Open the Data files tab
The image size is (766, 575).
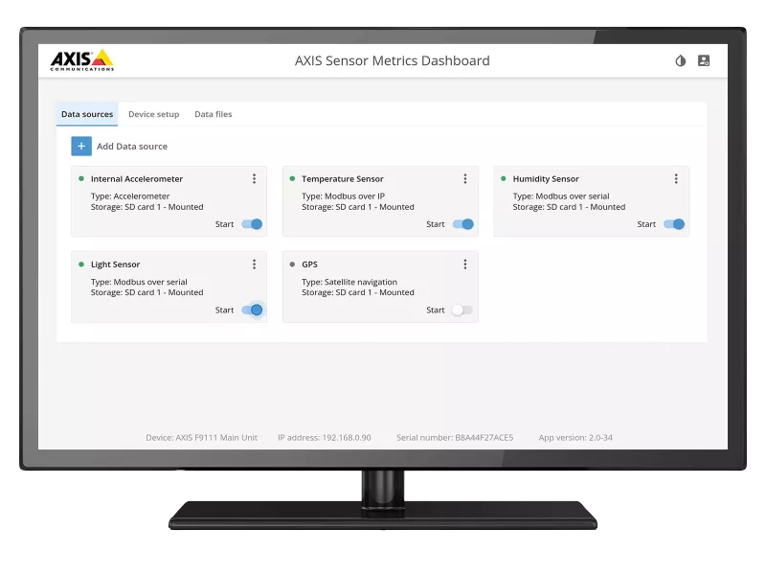pyautogui.click(x=213, y=113)
